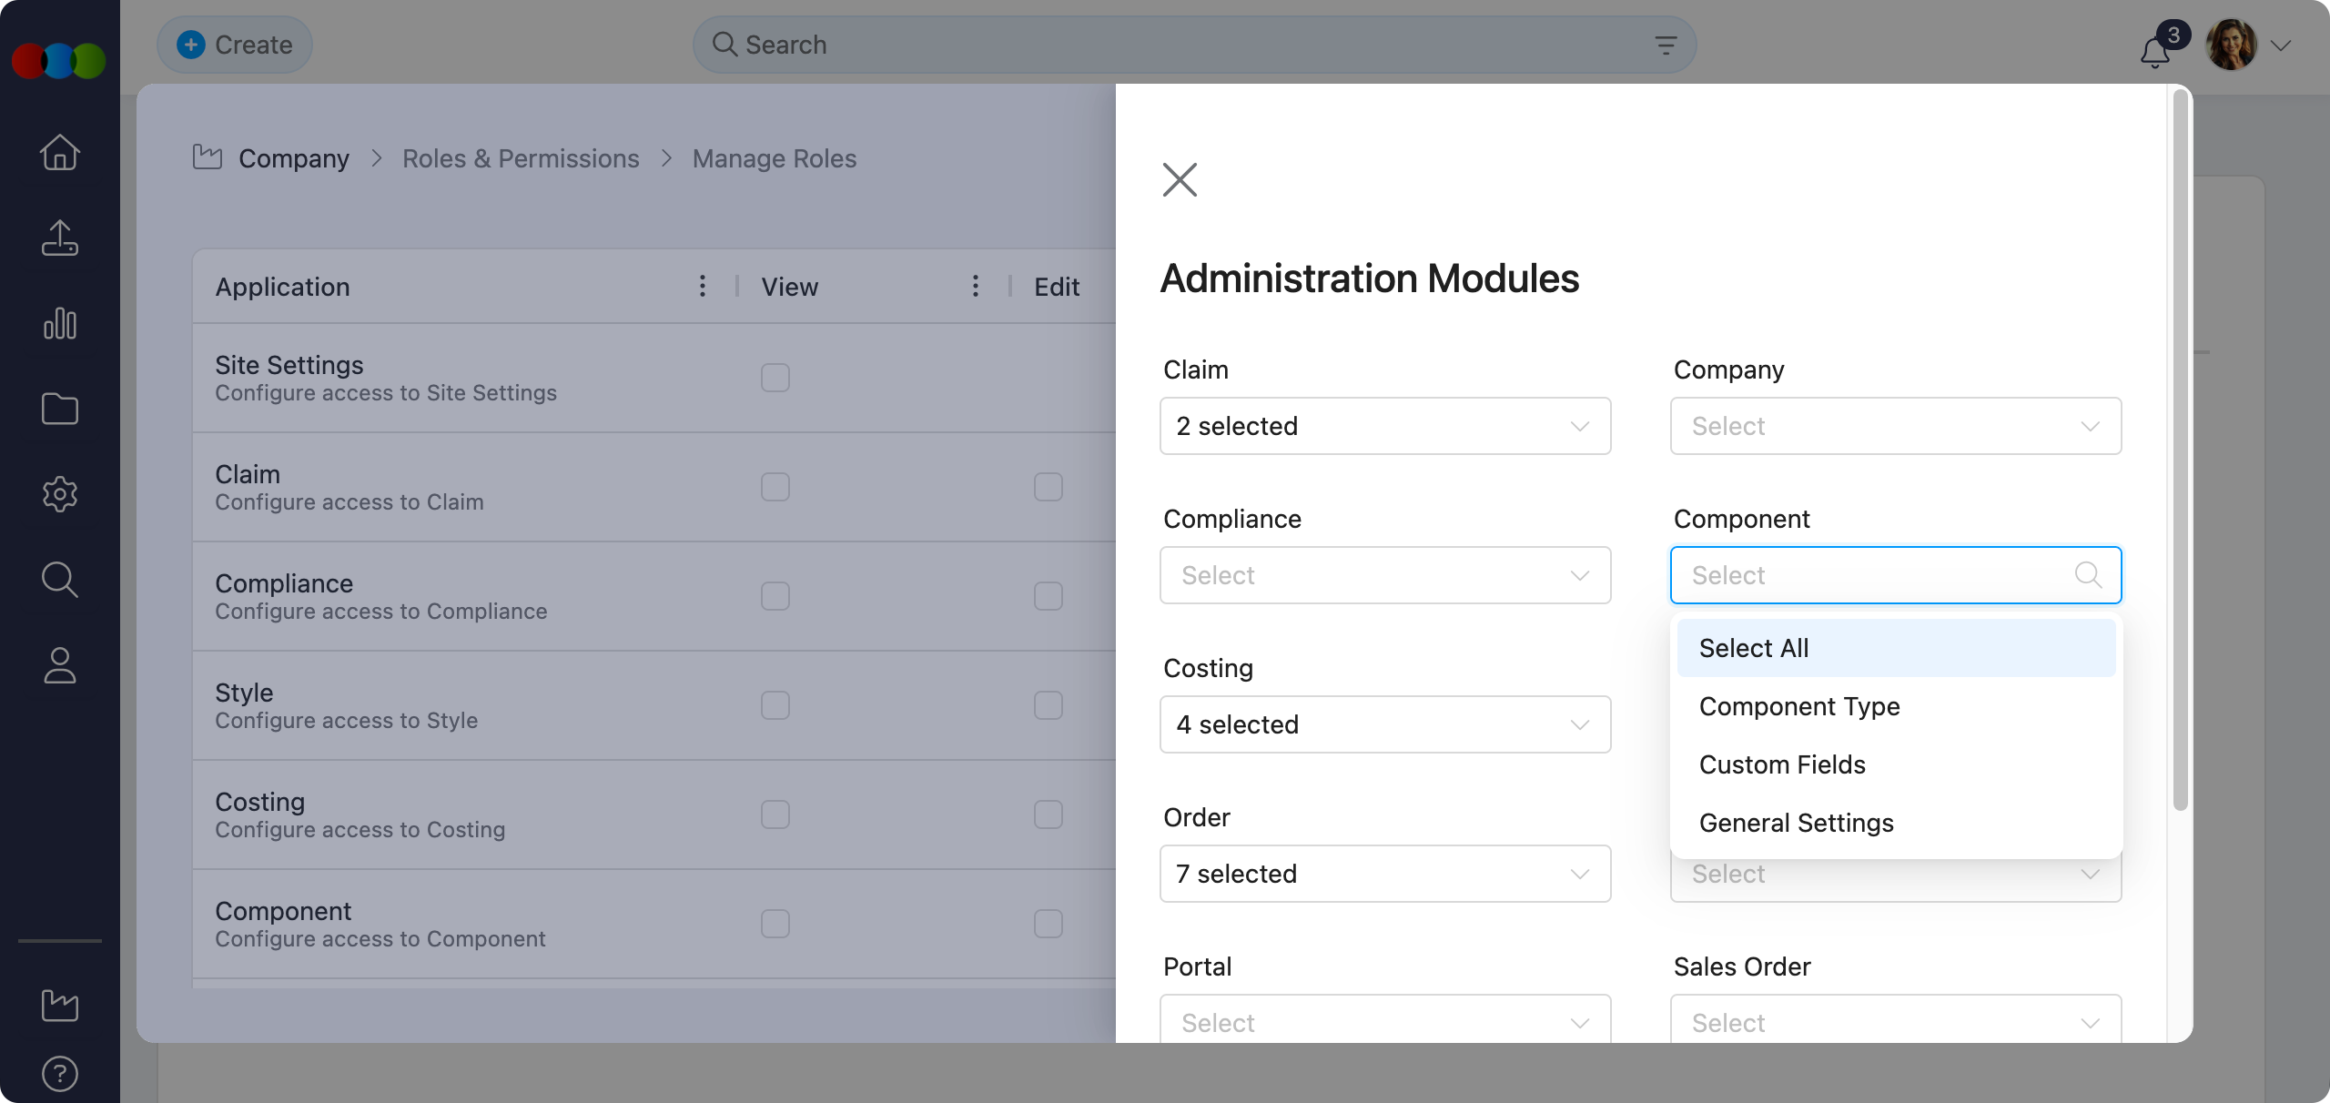Toggle the Edit checkbox for Claim

1048,486
